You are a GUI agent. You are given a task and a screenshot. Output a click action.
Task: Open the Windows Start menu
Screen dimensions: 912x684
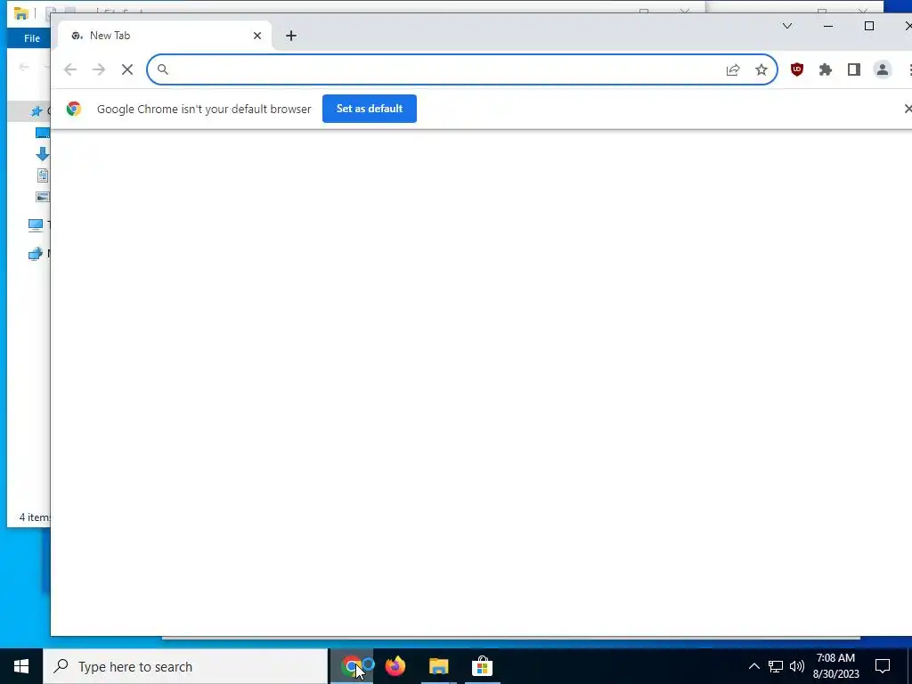click(21, 666)
